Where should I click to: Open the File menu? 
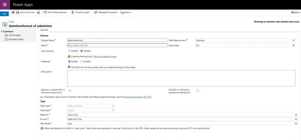4,14
